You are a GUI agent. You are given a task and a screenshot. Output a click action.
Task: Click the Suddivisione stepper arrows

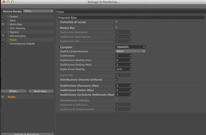click(130, 56)
